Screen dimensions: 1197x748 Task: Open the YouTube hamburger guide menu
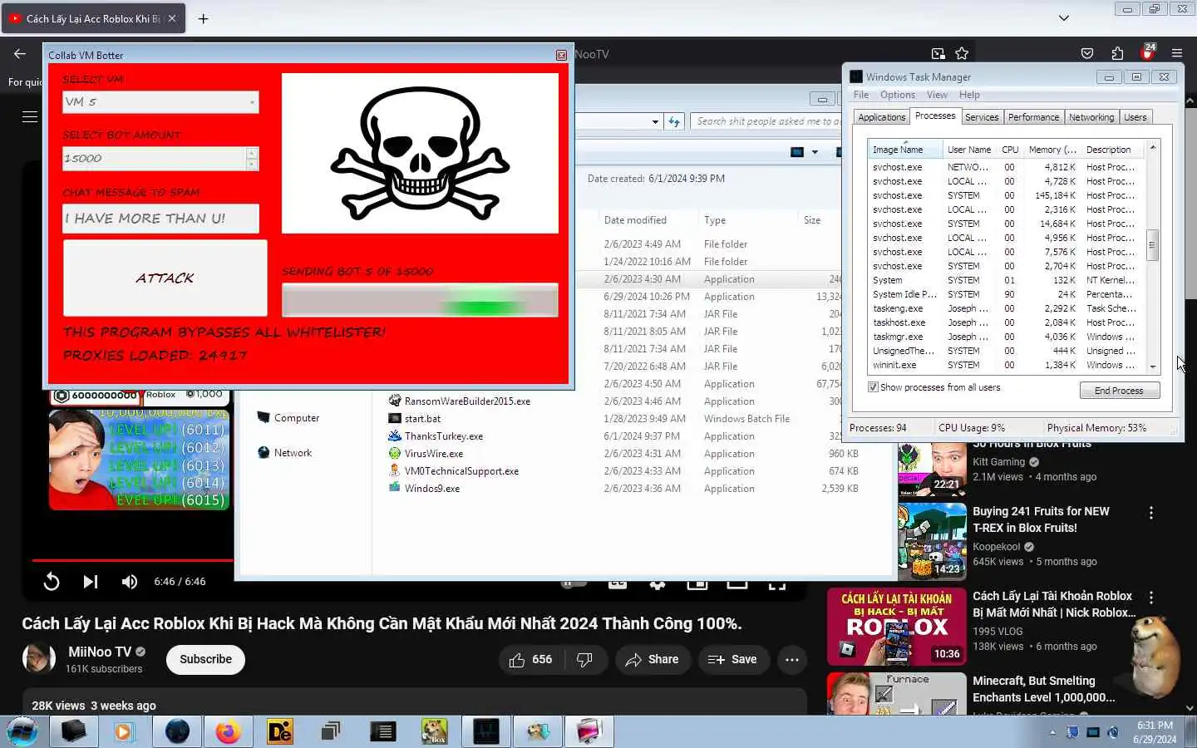[30, 117]
